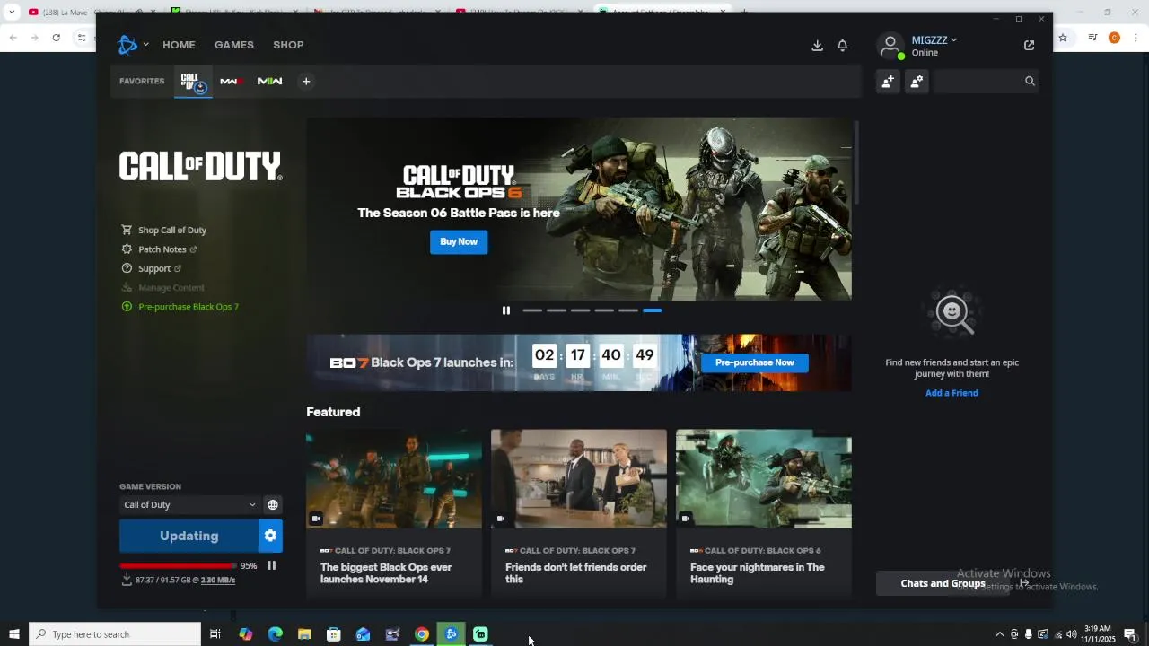Open Chrome three-dot menu
This screenshot has height=646, width=1149.
1136,38
